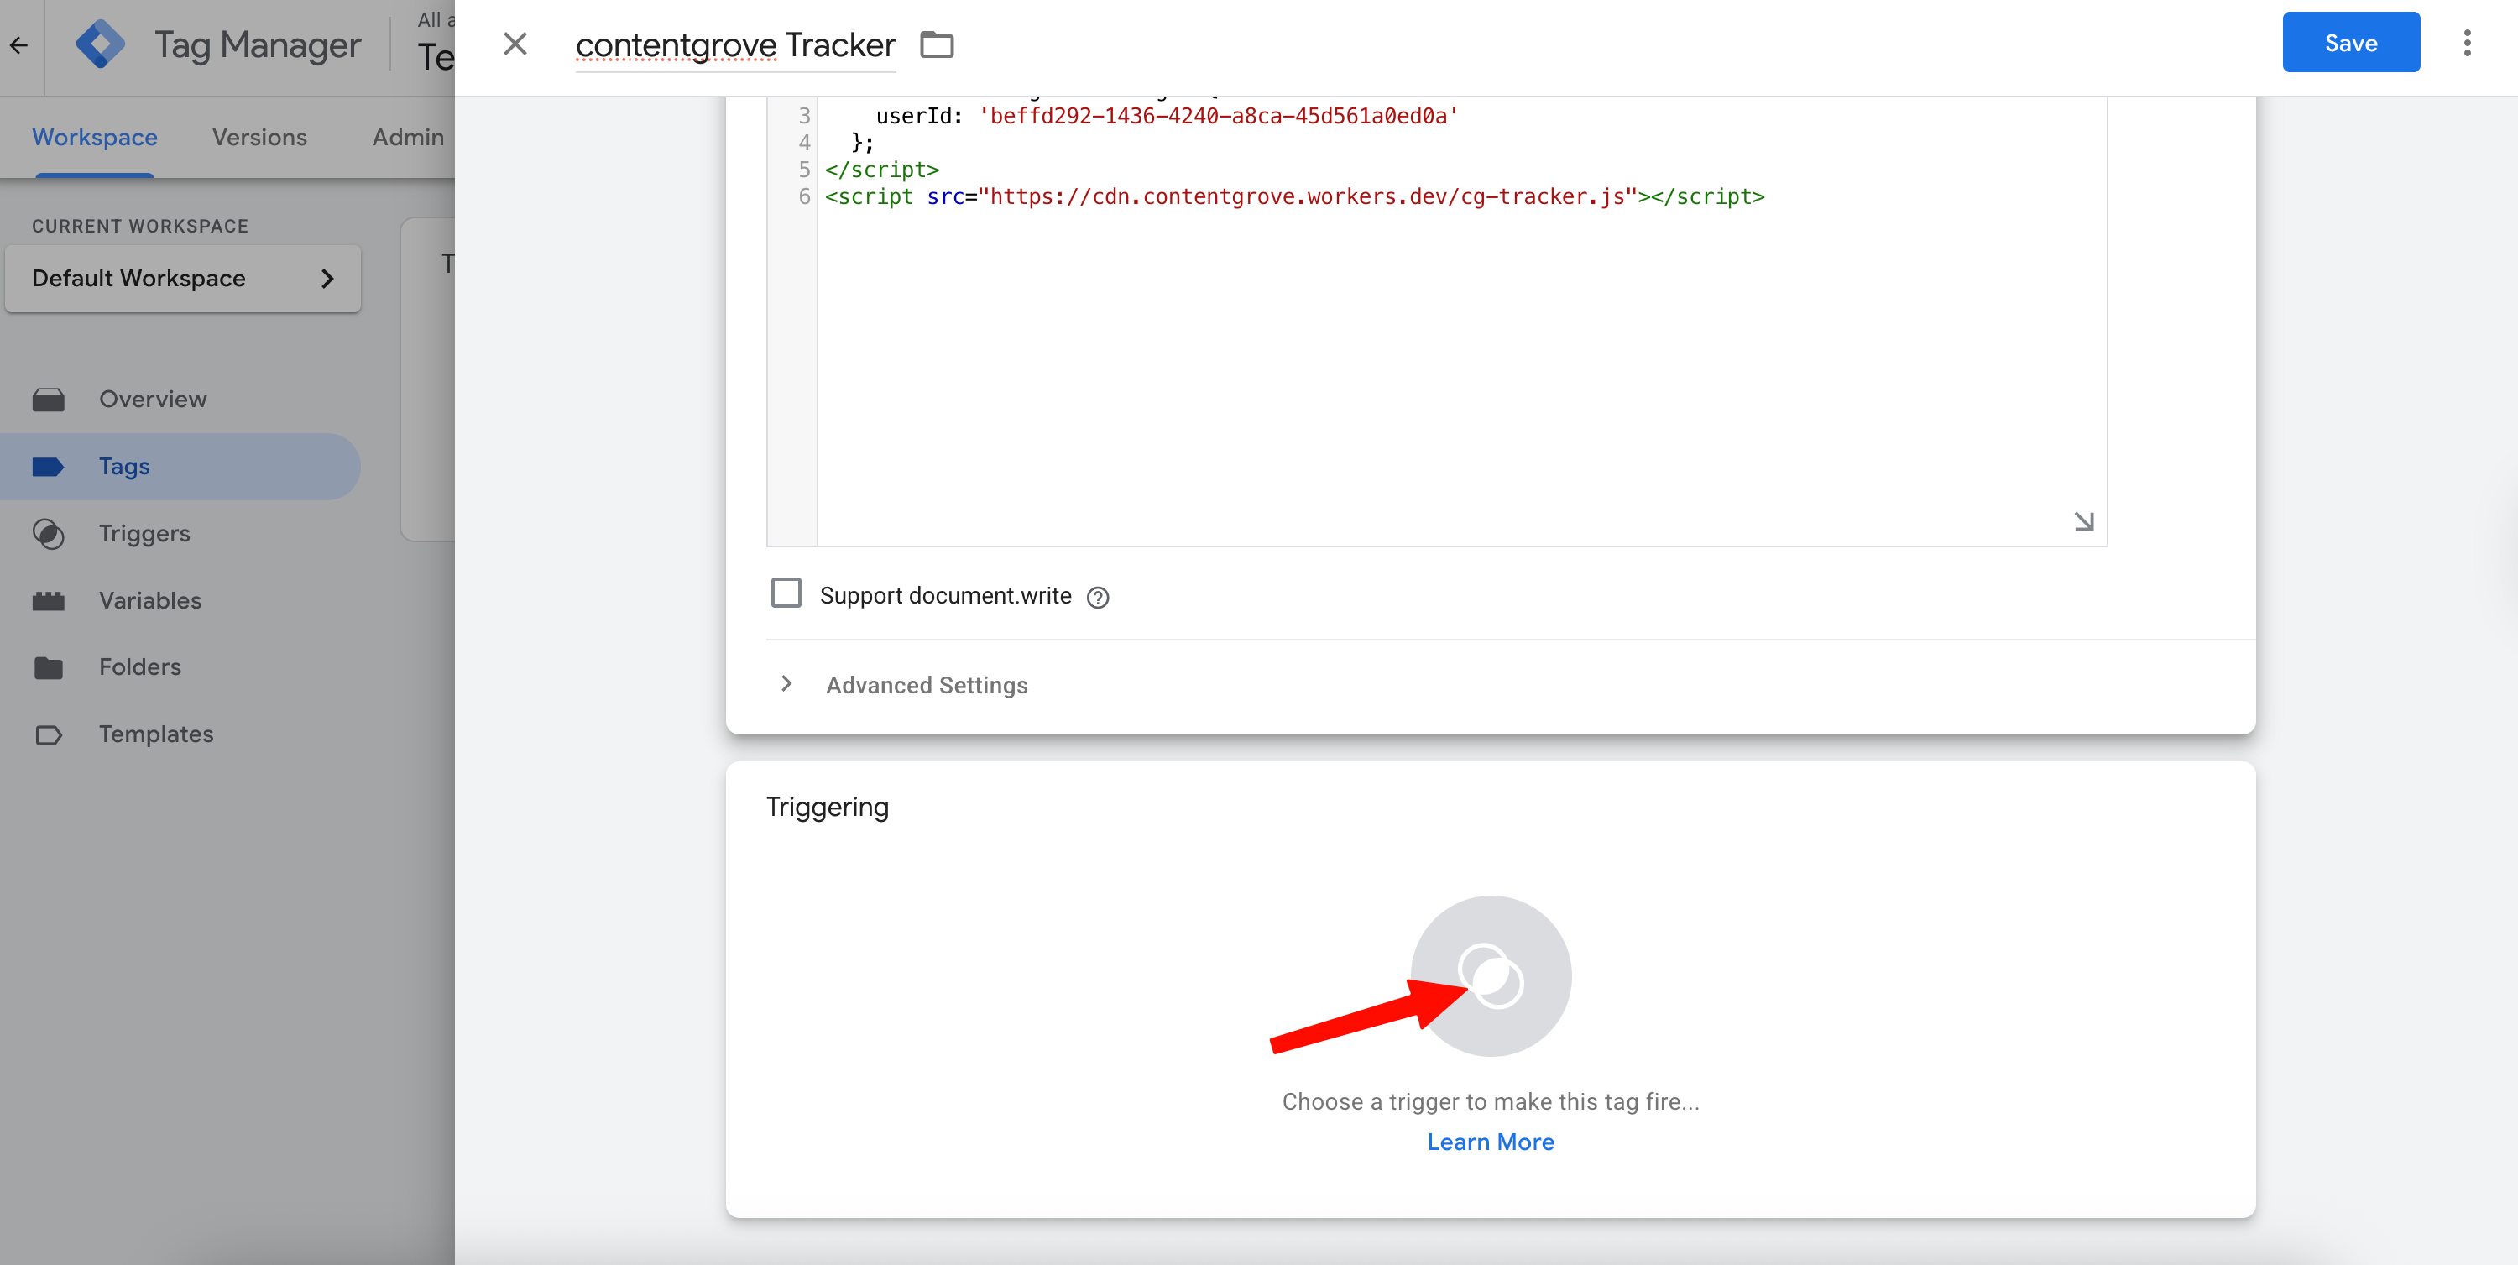The height and width of the screenshot is (1265, 2518).
Task: Click the back arrow at top left
Action: (18, 45)
